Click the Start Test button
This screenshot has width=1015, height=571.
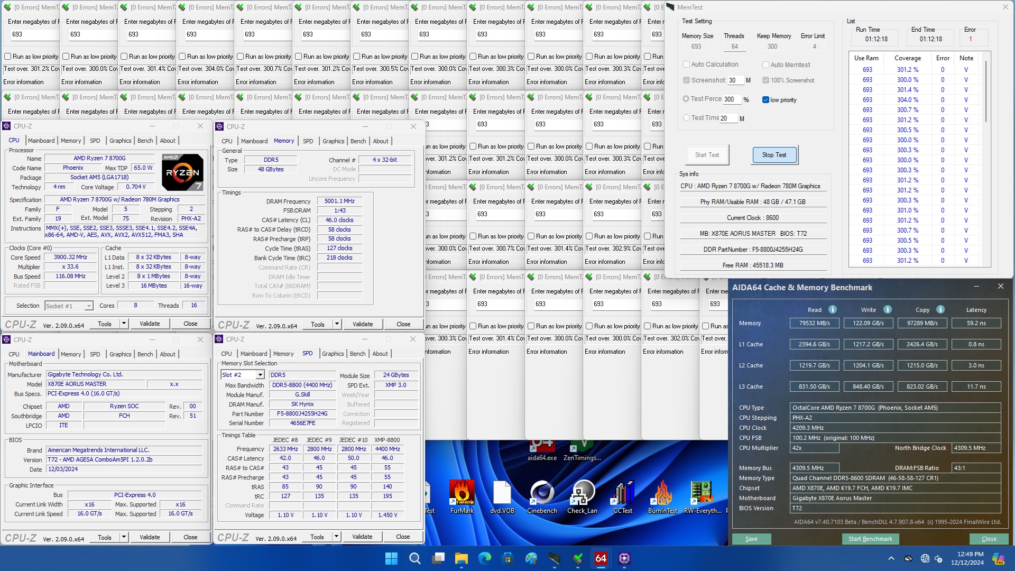click(707, 155)
